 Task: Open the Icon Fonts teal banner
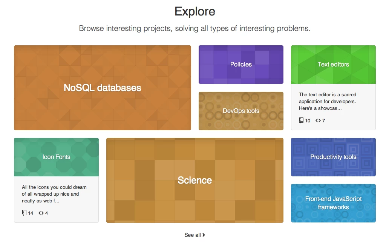pyautogui.click(x=56, y=157)
